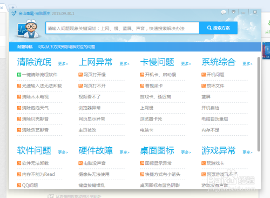This screenshot has width=270, height=198.
Task: Expand 更多 next to 卡慢问题
Action: [x=186, y=64]
